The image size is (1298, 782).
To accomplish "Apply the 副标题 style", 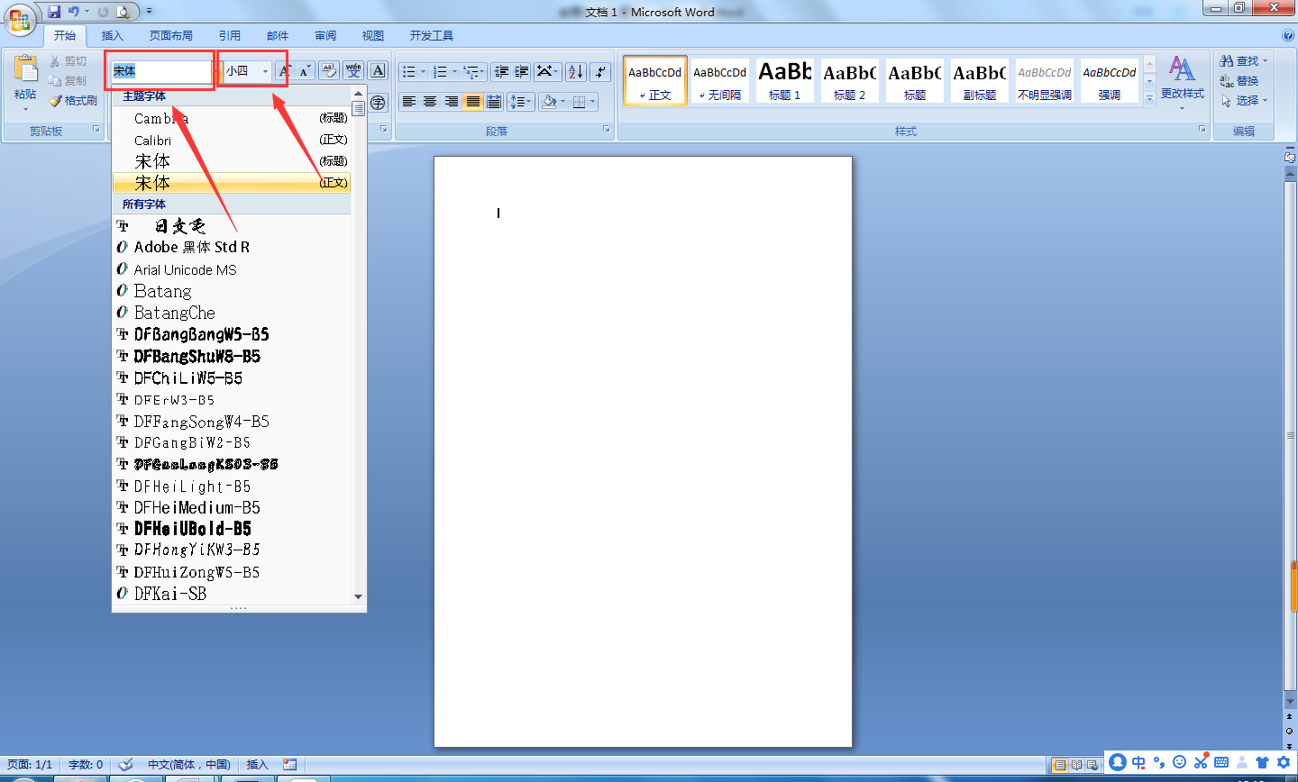I will click(x=980, y=80).
